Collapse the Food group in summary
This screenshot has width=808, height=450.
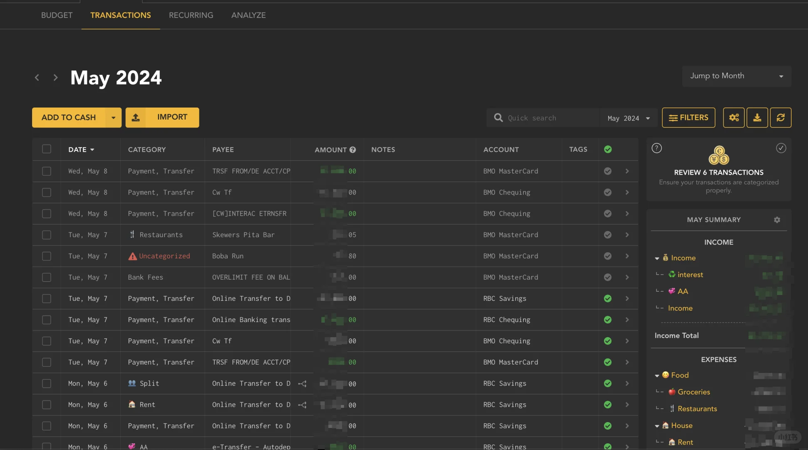click(x=657, y=375)
